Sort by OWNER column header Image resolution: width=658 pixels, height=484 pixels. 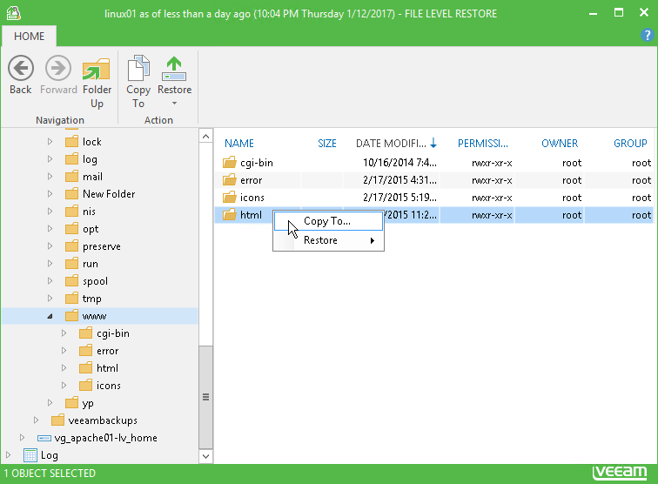point(560,144)
